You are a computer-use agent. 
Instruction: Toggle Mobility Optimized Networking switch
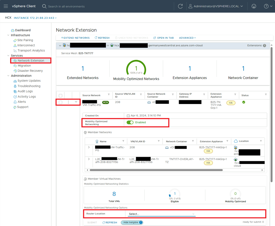click(130, 122)
